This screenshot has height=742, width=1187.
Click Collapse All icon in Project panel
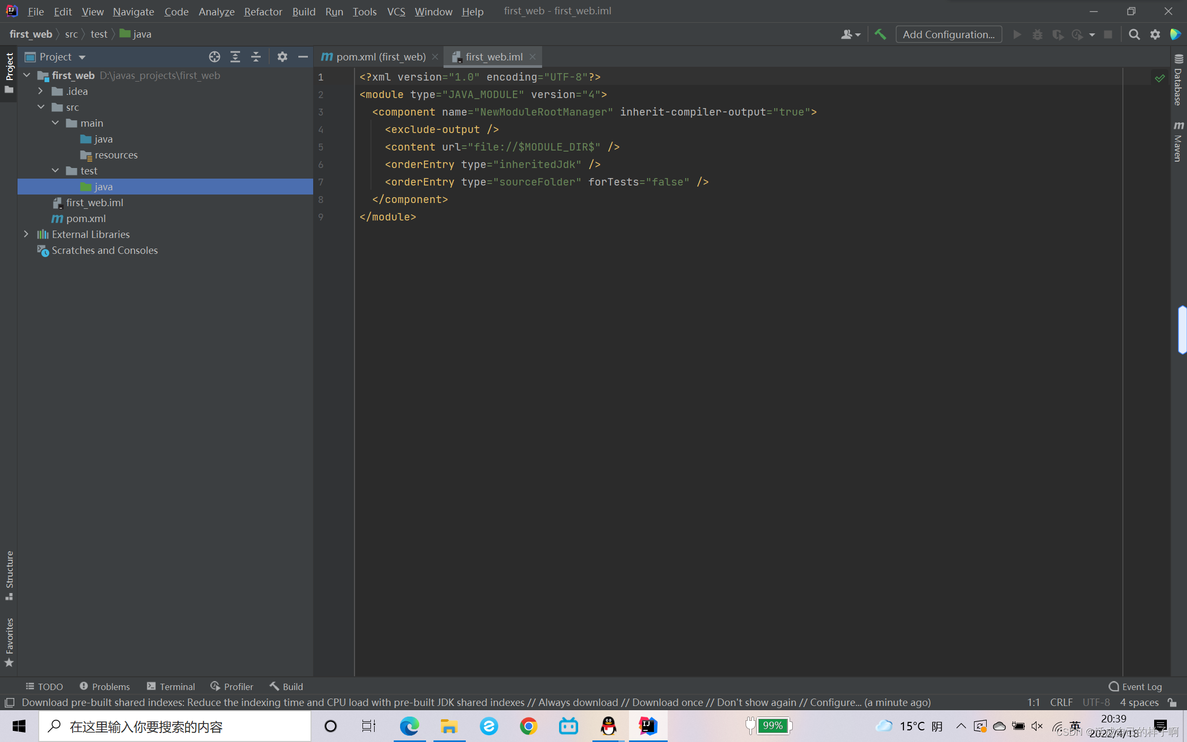click(x=256, y=57)
